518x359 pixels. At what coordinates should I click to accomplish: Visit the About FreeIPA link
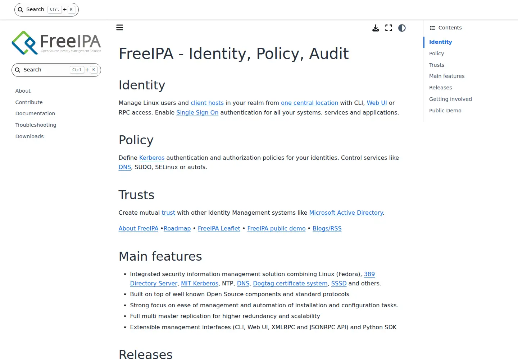point(138,229)
